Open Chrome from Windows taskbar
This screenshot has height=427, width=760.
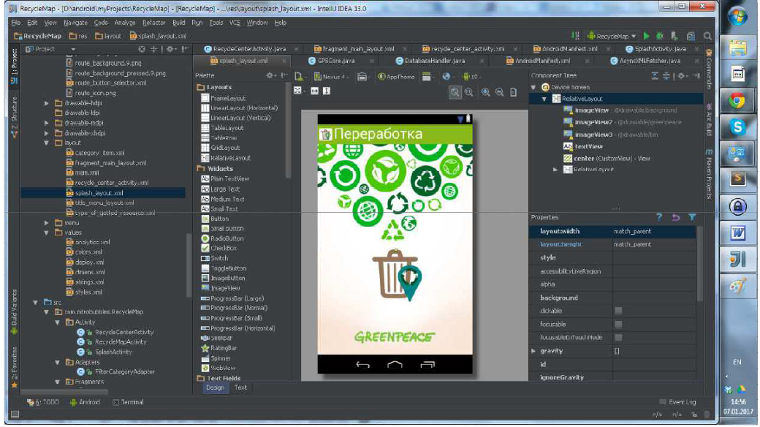pyautogui.click(x=737, y=101)
